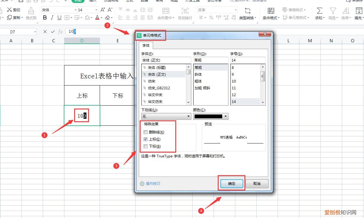Check the 删除线 strikethrough option
The image size is (364, 218).
[x=145, y=132]
